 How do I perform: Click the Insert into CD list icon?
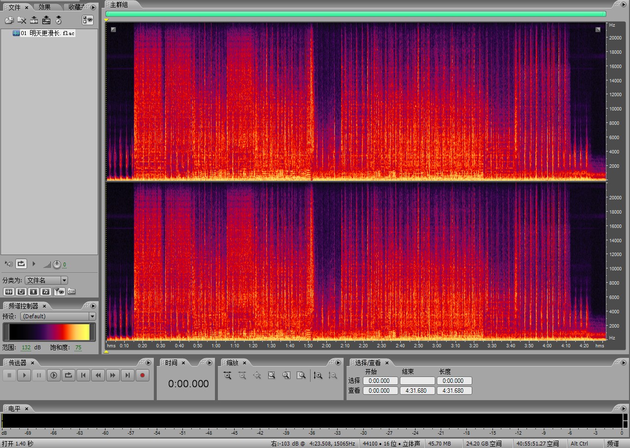pyautogui.click(x=59, y=20)
